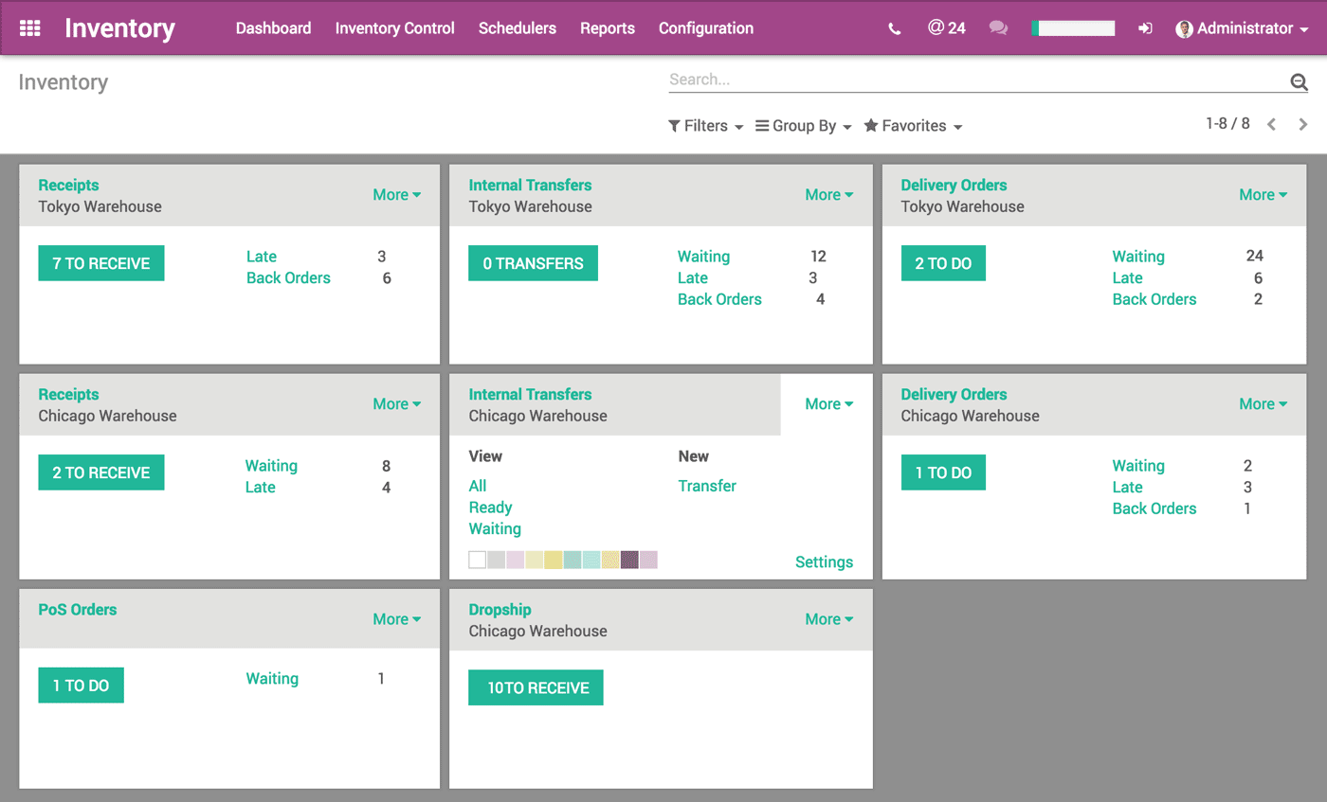Open the Configuration menu
Screen dimensions: 1327x802
point(705,28)
